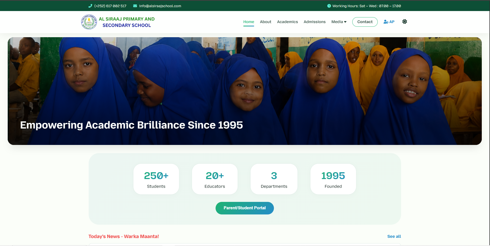Navigate to Admissions
Viewport: 490px width, 246px height.
click(315, 22)
